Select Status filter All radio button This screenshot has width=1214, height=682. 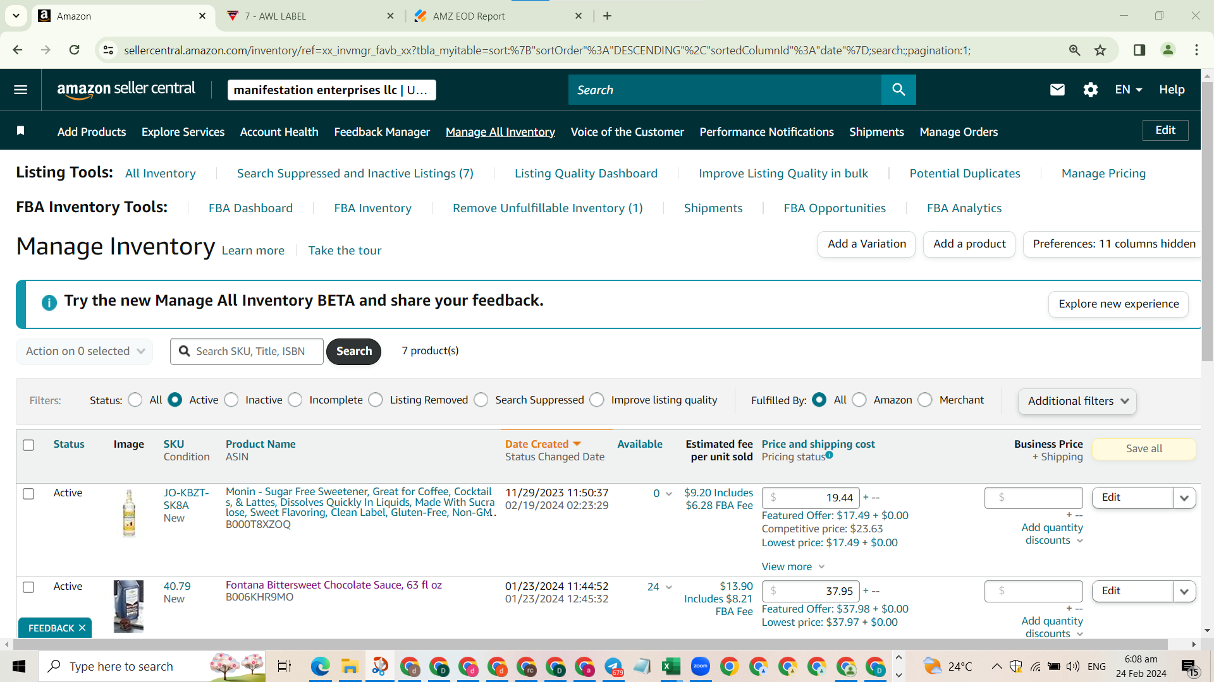135,400
